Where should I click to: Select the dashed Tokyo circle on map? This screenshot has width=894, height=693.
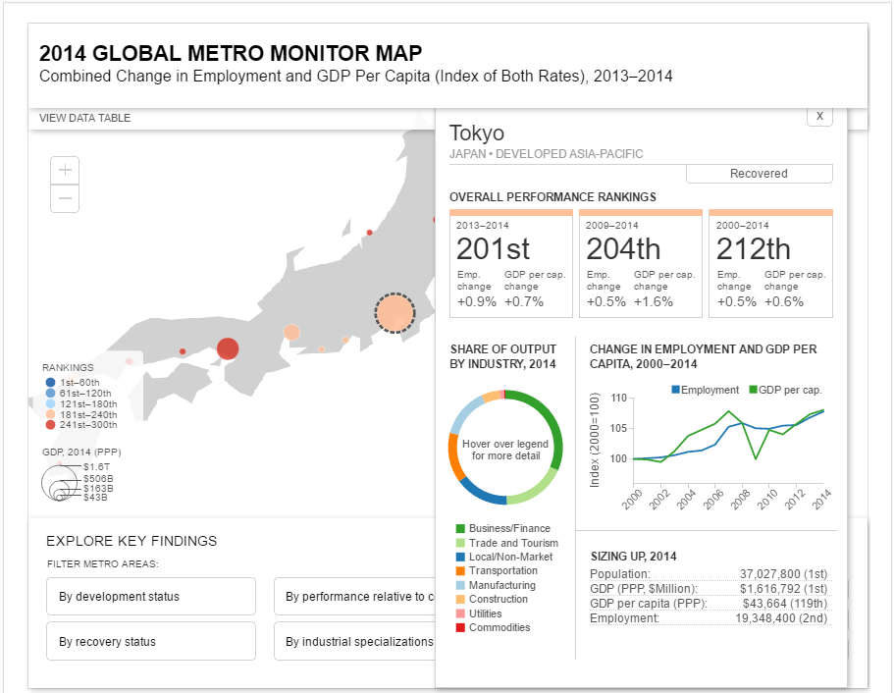(394, 312)
